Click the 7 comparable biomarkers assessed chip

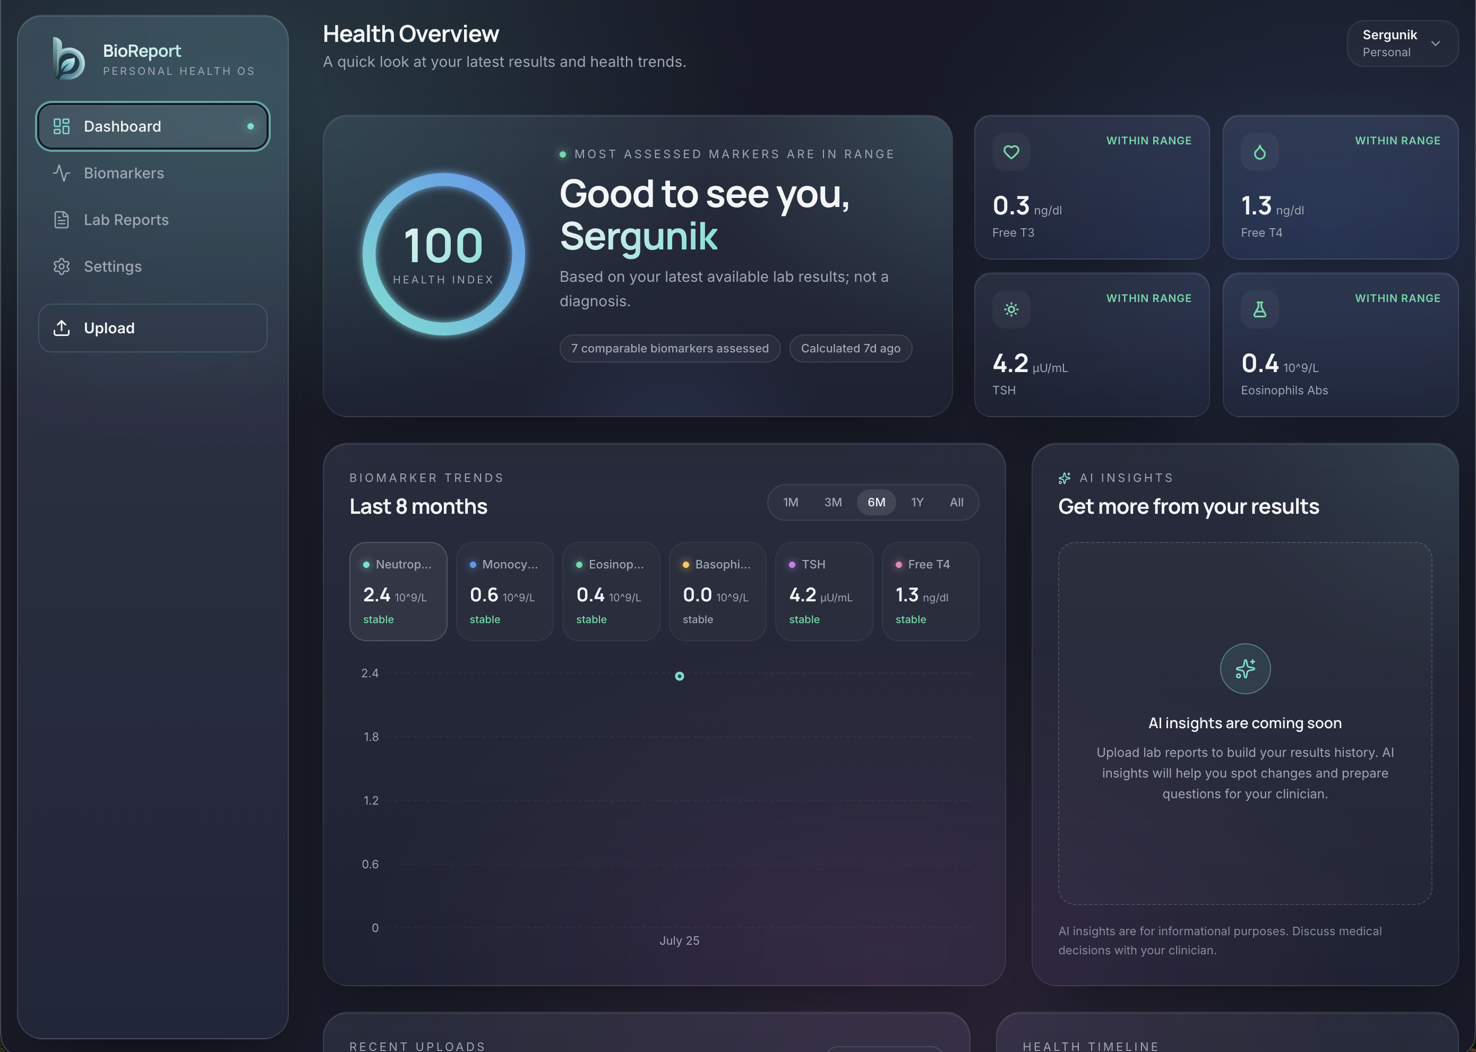pos(670,349)
